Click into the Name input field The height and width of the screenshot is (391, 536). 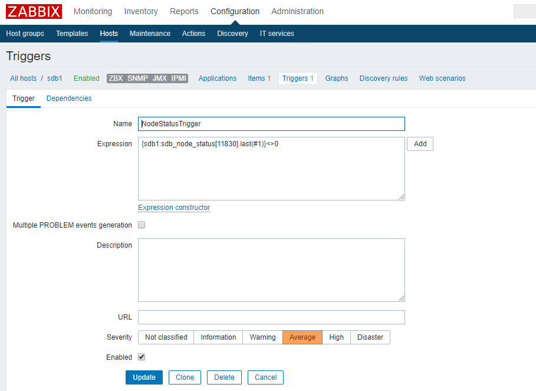(271, 124)
